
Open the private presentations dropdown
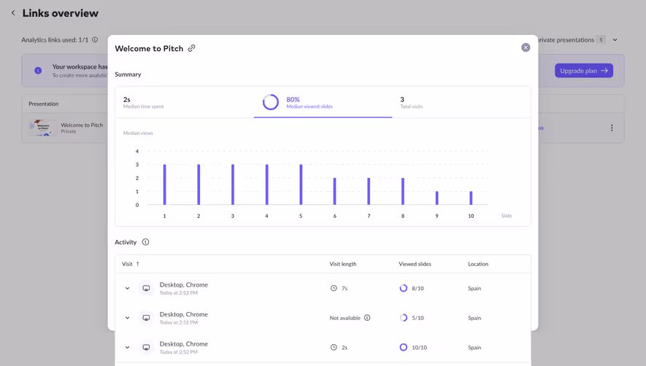[x=615, y=40]
